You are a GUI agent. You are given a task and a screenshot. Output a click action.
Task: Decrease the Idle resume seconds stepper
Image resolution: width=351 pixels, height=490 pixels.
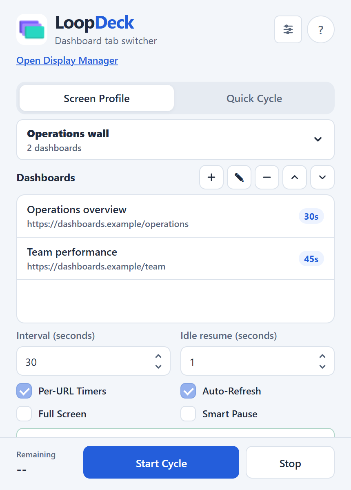[322, 366]
